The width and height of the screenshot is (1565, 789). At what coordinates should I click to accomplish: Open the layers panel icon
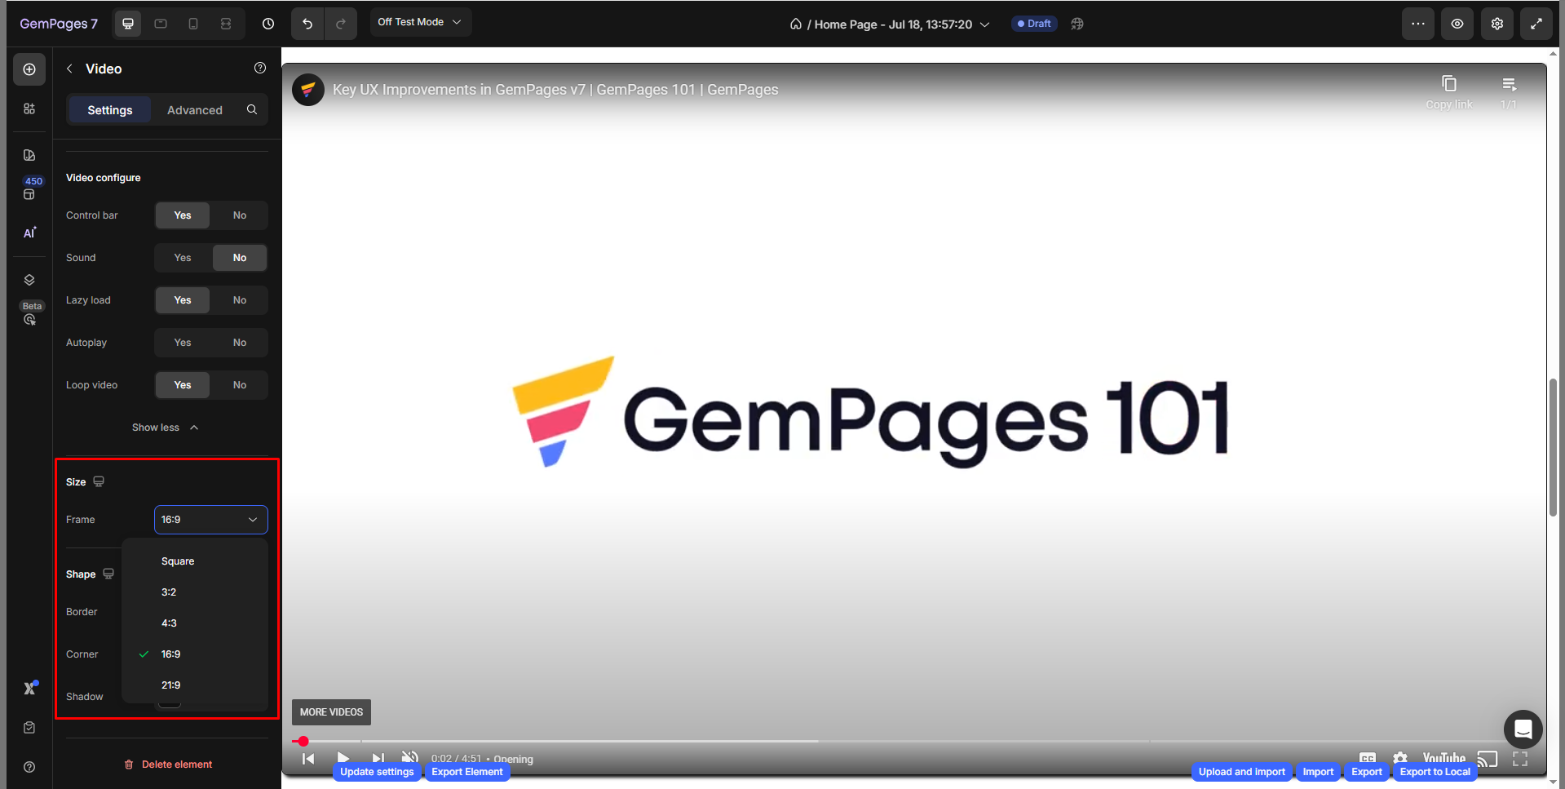click(29, 280)
